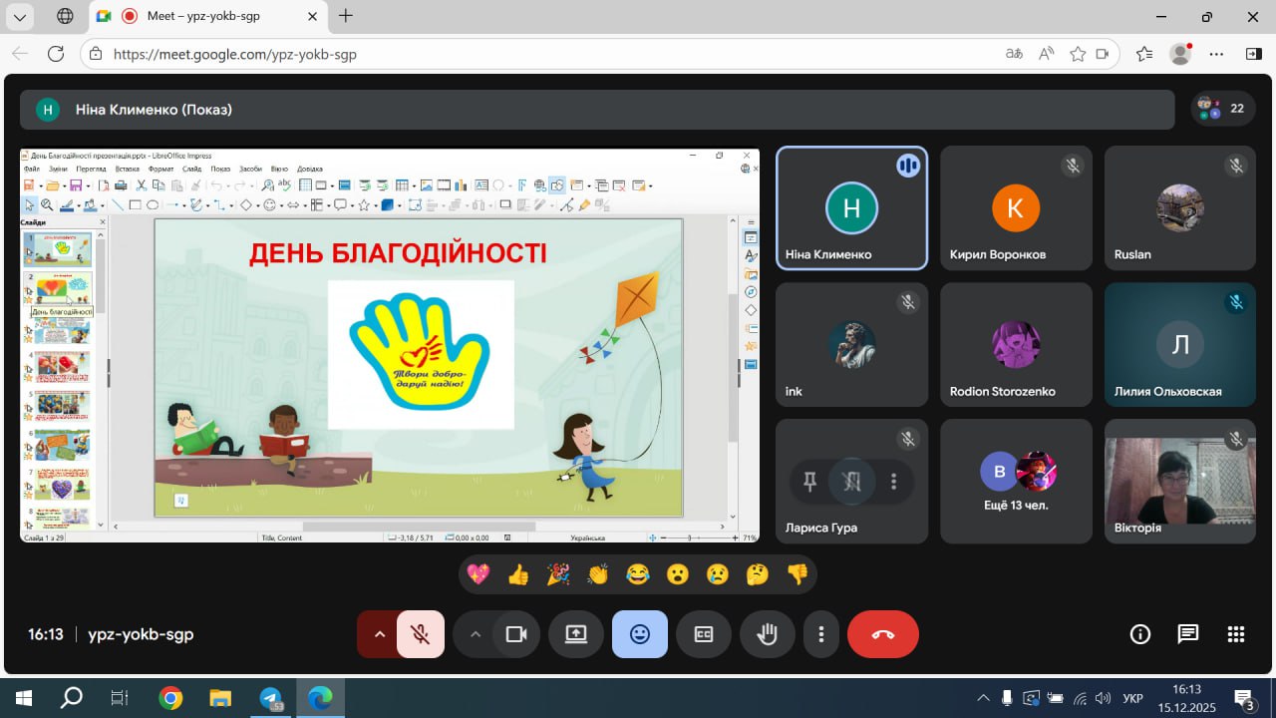Viewport: 1276px width, 718px height.
Task: Show meeting details info icon
Action: (x=1139, y=634)
